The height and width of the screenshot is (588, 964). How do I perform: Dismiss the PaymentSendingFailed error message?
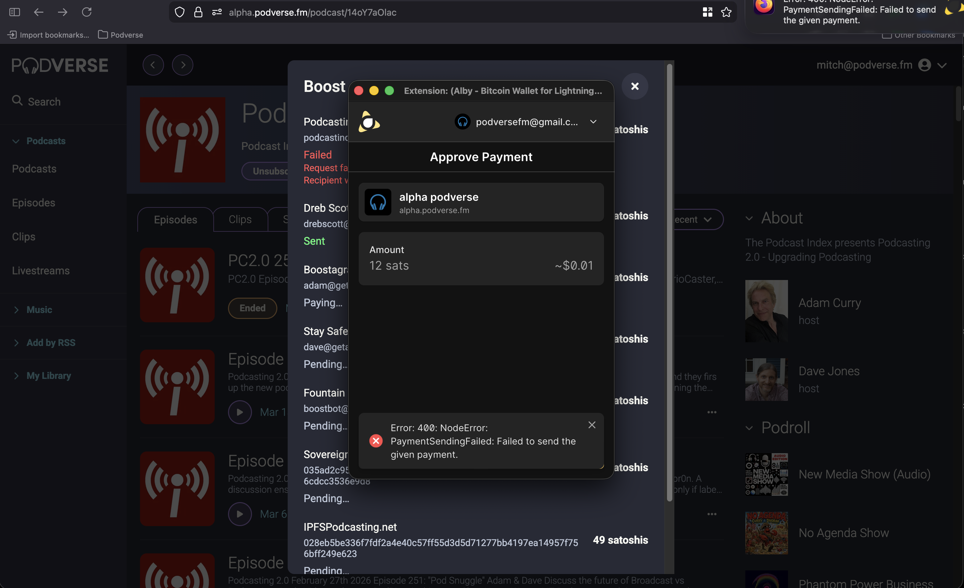592,425
